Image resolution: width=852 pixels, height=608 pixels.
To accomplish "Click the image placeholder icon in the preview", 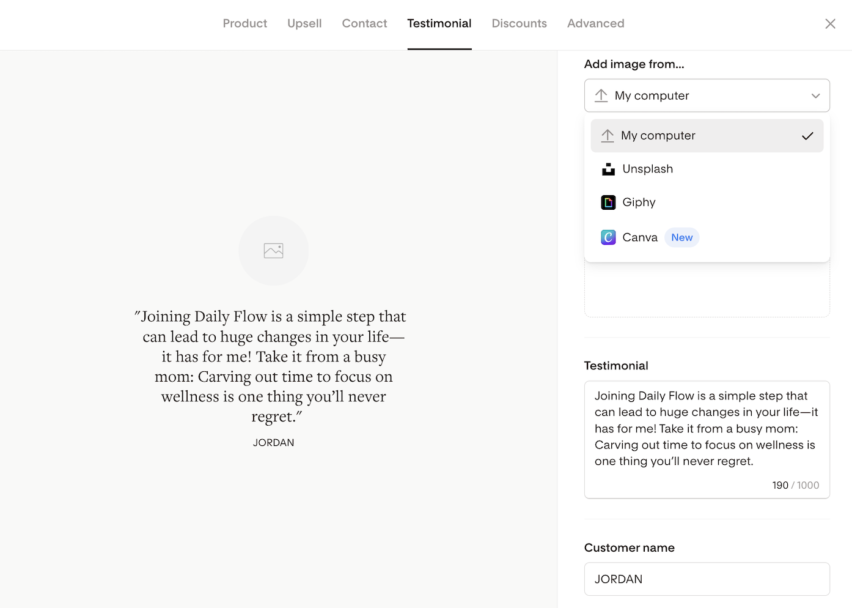I will (273, 251).
